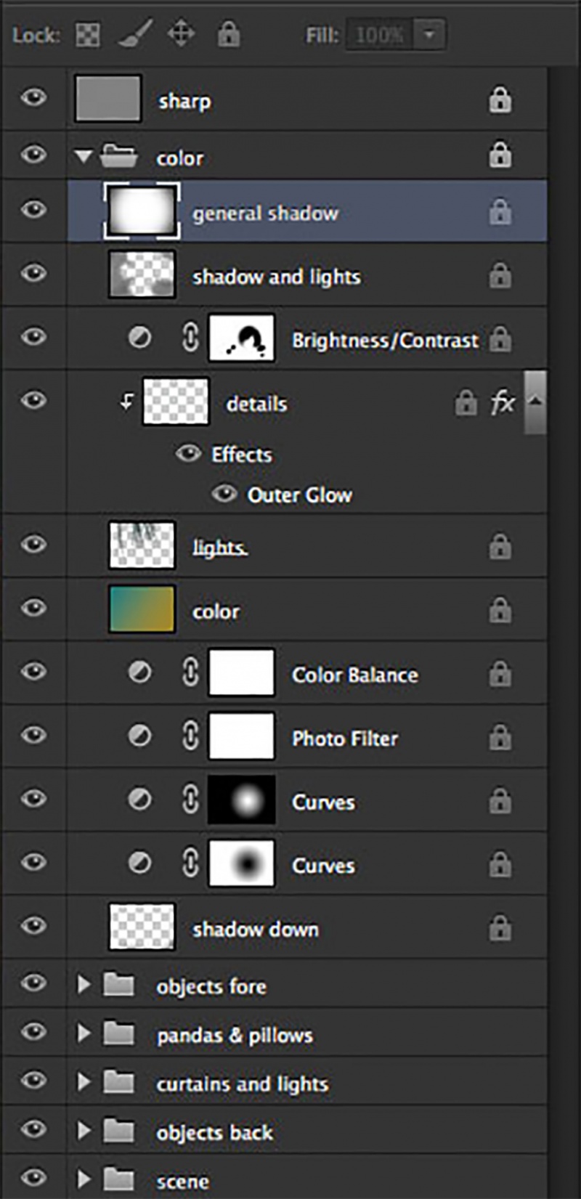The width and height of the screenshot is (581, 1199).
Task: Click the curtains and lights group name
Action: pyautogui.click(x=243, y=1084)
